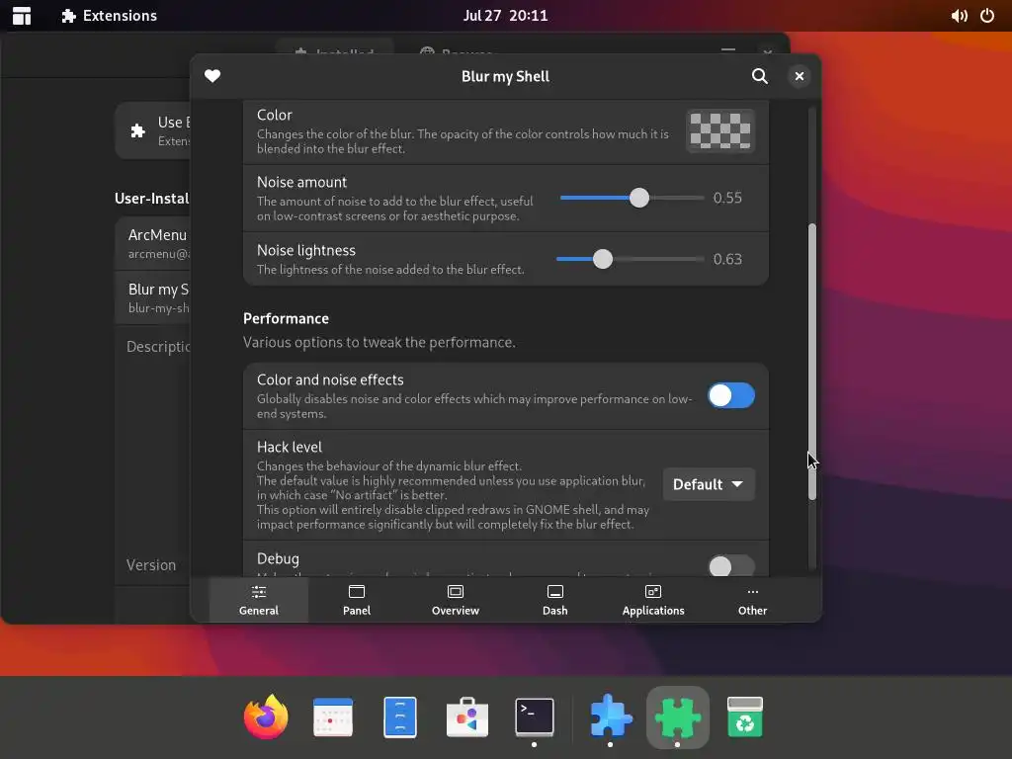This screenshot has width=1012, height=759.
Task: Switch to the Other tab
Action: [x=752, y=600]
